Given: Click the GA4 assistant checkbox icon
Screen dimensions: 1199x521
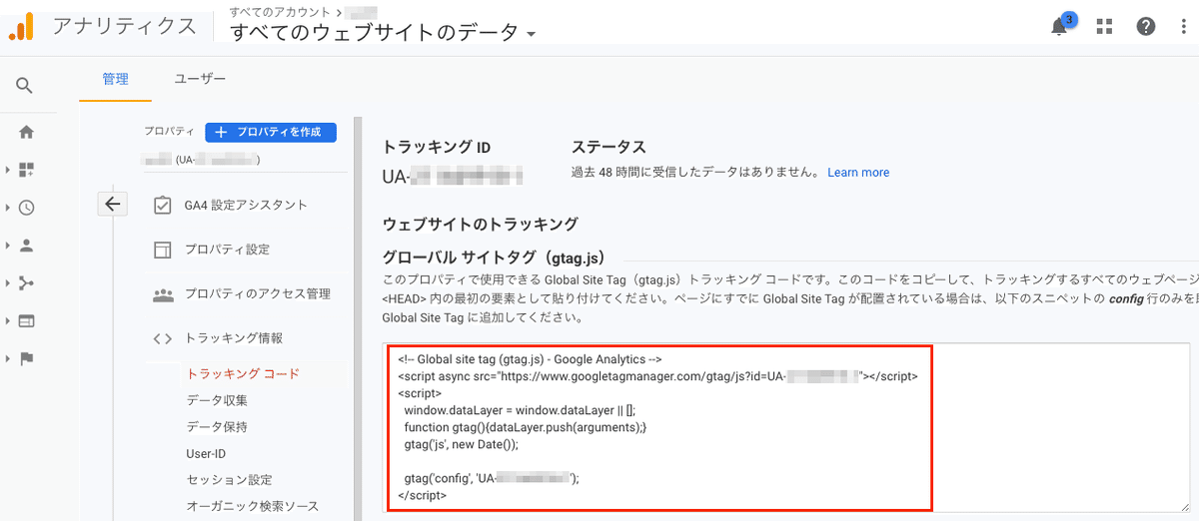Looking at the screenshot, I should (163, 205).
